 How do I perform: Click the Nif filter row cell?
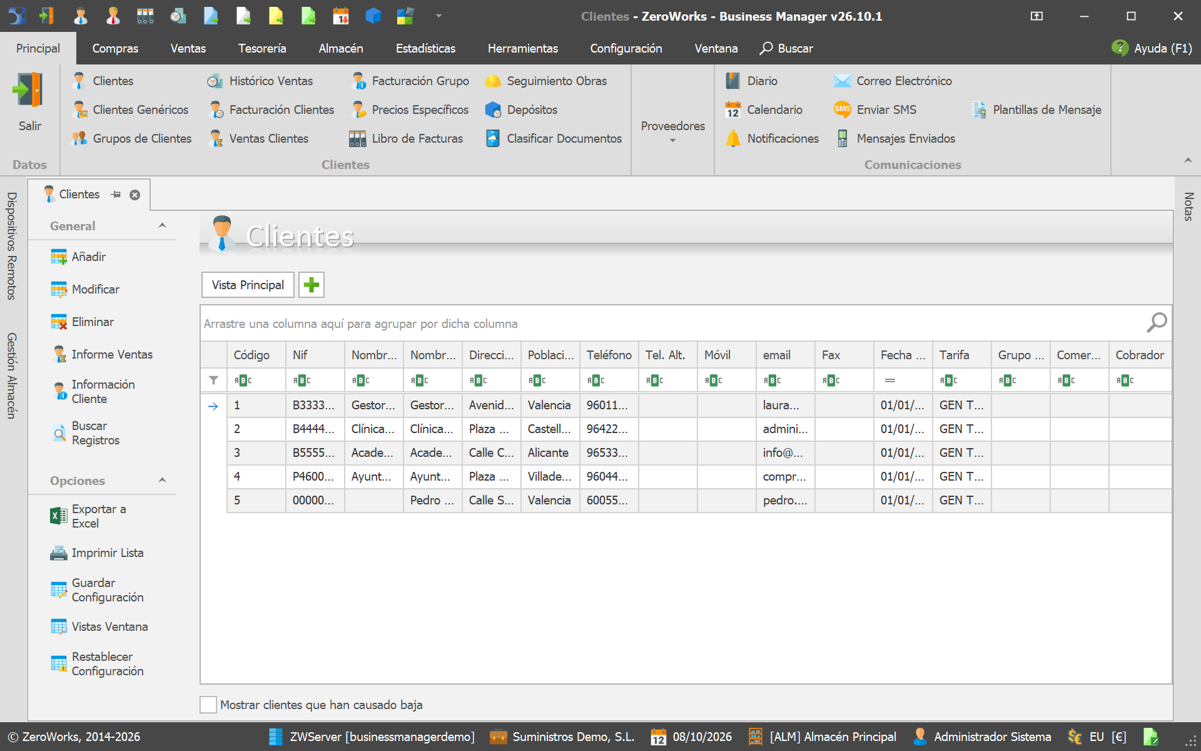pos(315,380)
